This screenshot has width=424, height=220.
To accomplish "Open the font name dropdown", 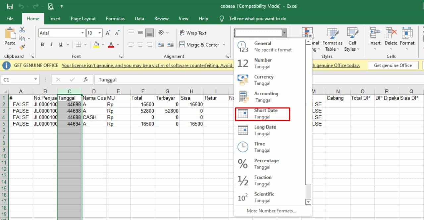I will tap(83, 33).
